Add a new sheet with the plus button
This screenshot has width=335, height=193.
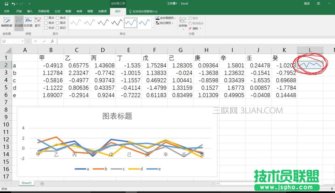pos(42,183)
